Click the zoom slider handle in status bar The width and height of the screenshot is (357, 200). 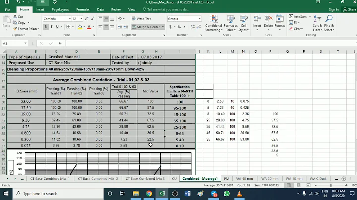click(x=331, y=185)
